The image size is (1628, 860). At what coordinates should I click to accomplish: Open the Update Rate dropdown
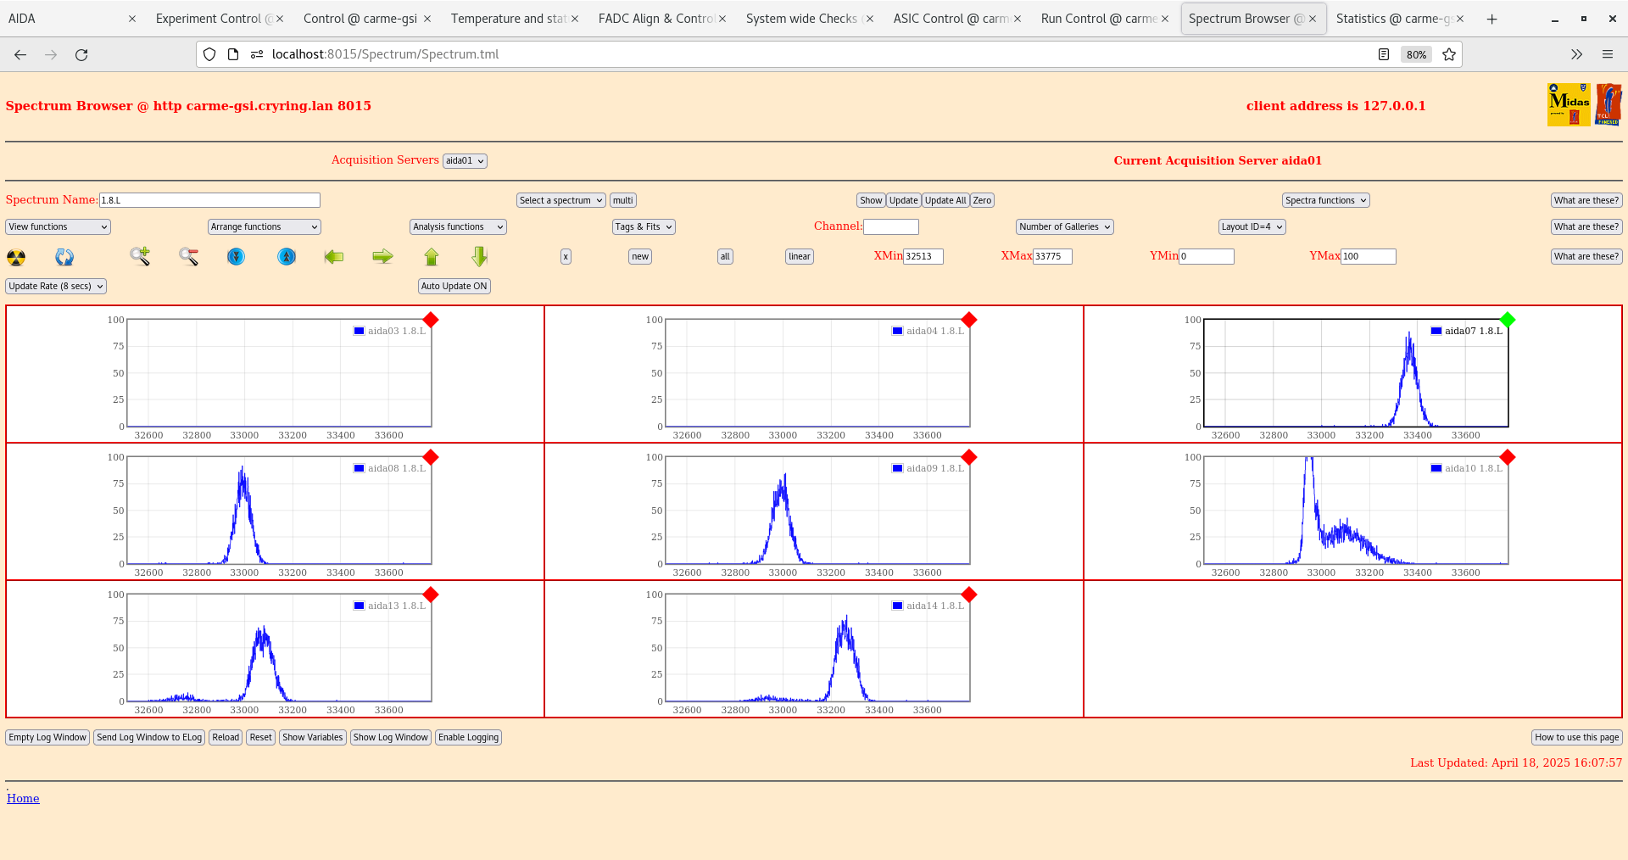56,286
